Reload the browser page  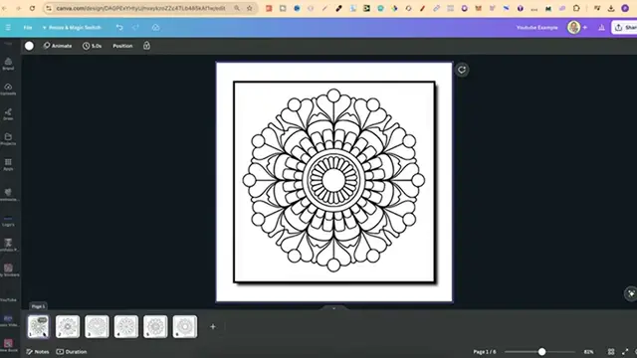32,8
